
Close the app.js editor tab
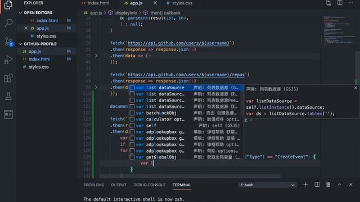point(155,3)
